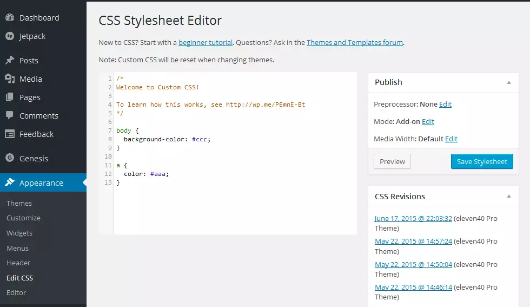
Task: Open the May 22, 2015 @ 14:46:14 revision
Action: click(413, 288)
